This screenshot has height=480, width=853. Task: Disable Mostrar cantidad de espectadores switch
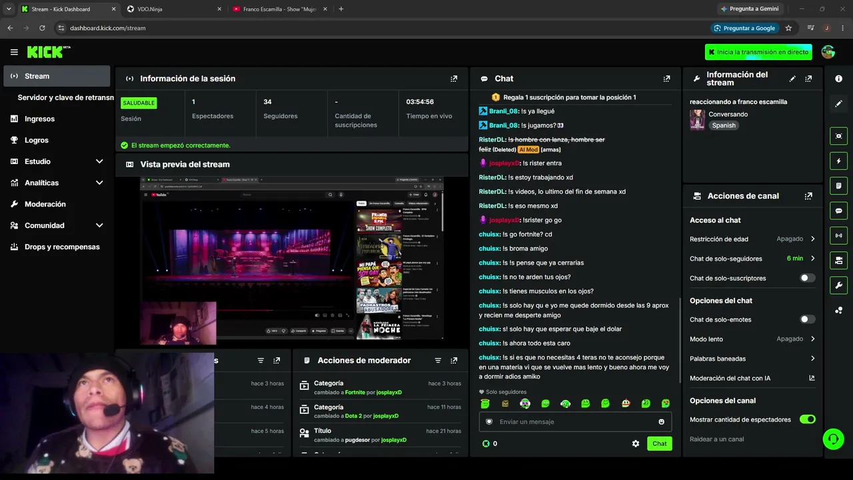pos(807,419)
